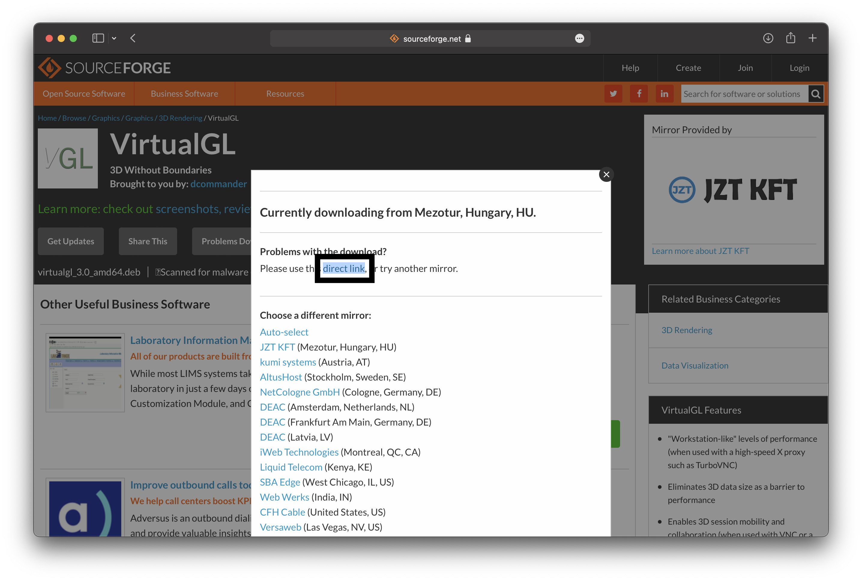Select the SBA Edge mirror
Image resolution: width=862 pixels, height=581 pixels.
coord(280,482)
